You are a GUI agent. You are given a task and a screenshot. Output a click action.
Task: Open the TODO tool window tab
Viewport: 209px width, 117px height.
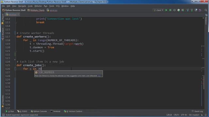(22, 111)
